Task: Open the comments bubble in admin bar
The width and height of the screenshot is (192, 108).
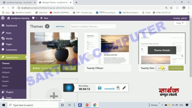Action: 35,18
